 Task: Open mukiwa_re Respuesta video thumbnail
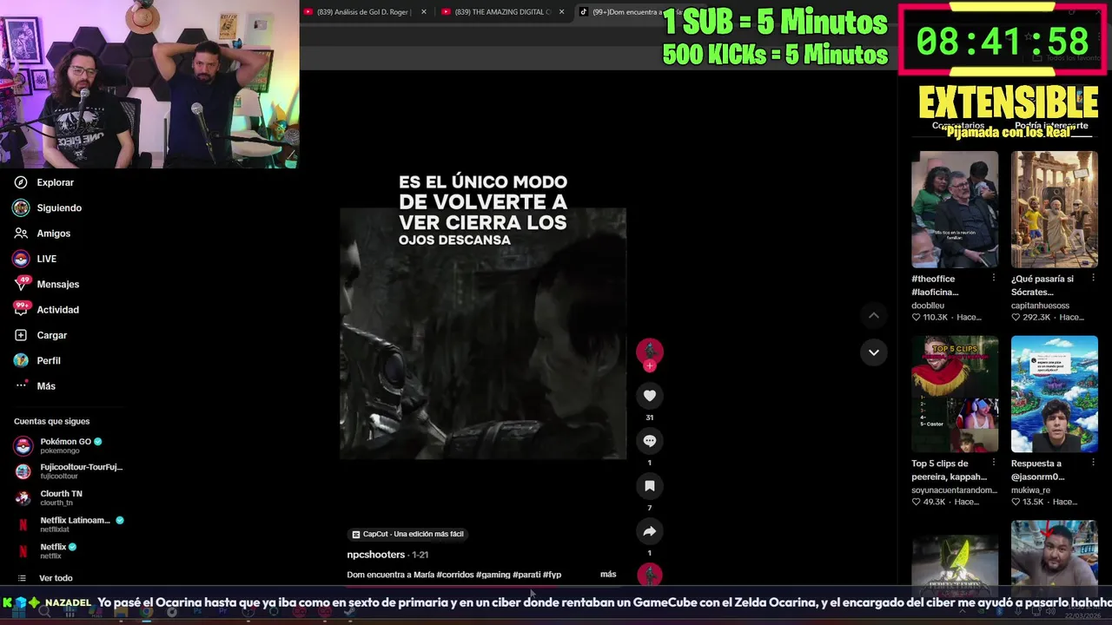tap(1055, 394)
